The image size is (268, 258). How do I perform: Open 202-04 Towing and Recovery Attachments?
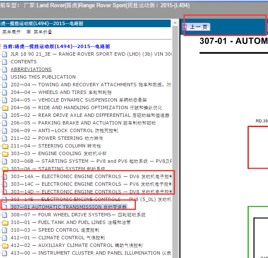pyautogui.click(x=91, y=85)
